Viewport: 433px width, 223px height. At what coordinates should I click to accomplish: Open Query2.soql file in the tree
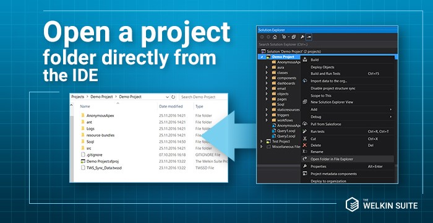pyautogui.click(x=283, y=136)
